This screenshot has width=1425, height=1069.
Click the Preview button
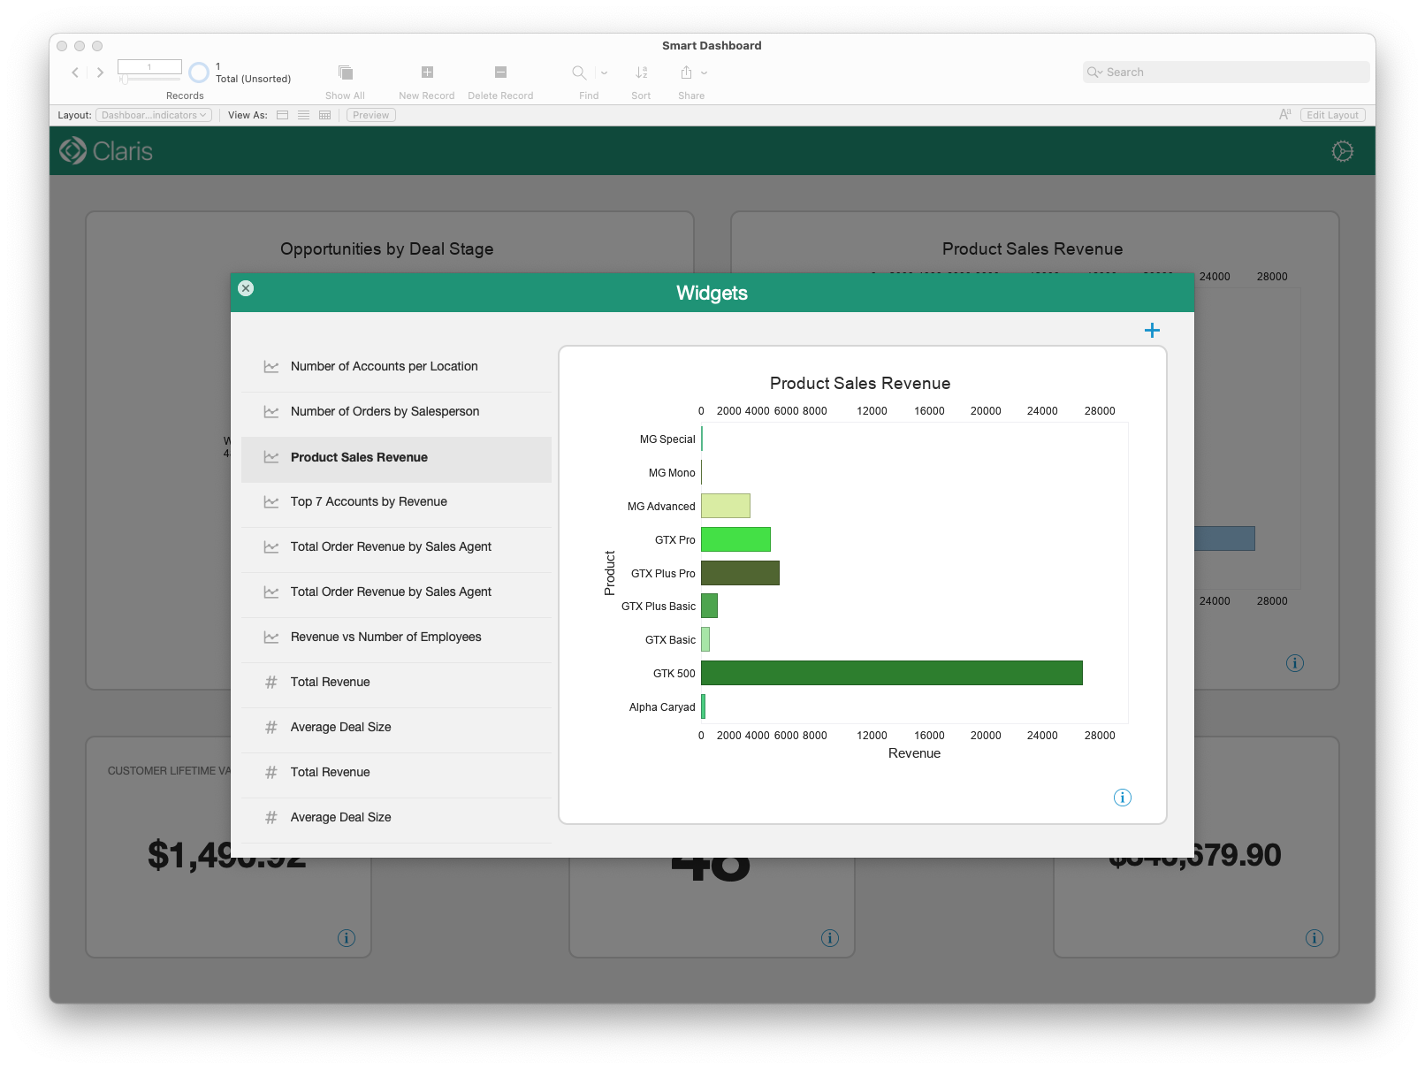(371, 115)
